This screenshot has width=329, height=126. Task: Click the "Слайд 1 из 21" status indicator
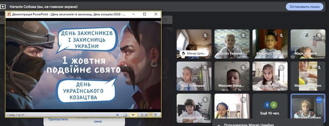tap(16, 115)
